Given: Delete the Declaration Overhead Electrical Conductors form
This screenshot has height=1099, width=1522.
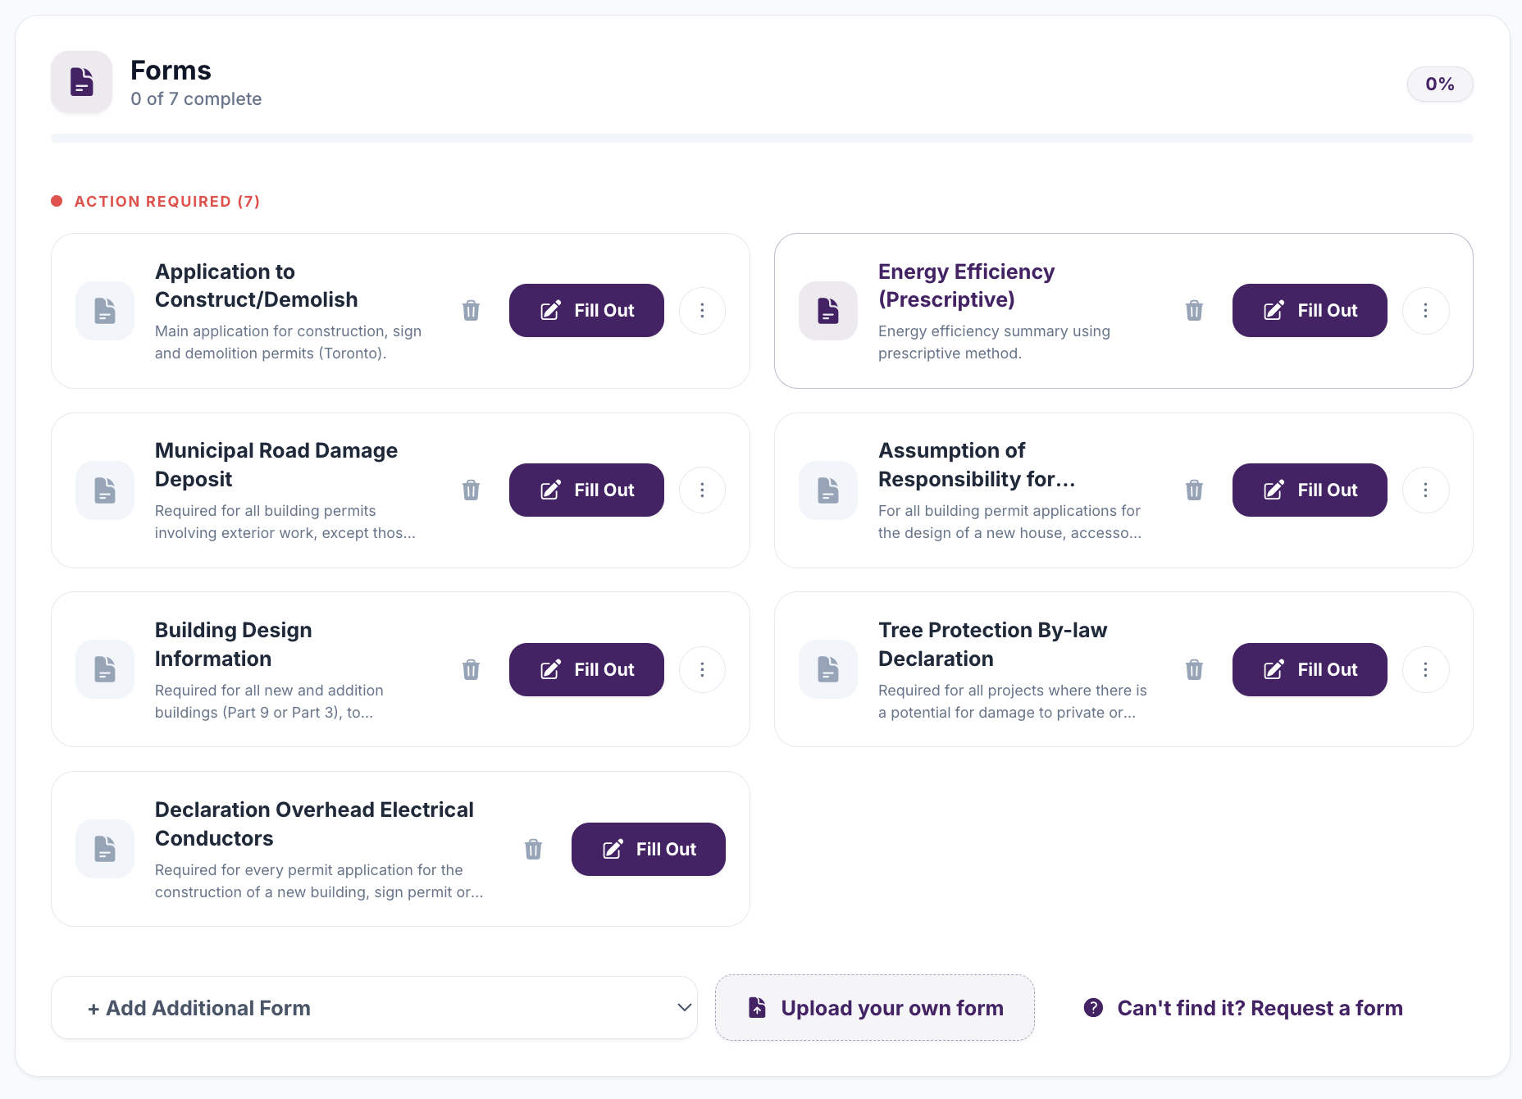Looking at the screenshot, I should pyautogui.click(x=533, y=850).
